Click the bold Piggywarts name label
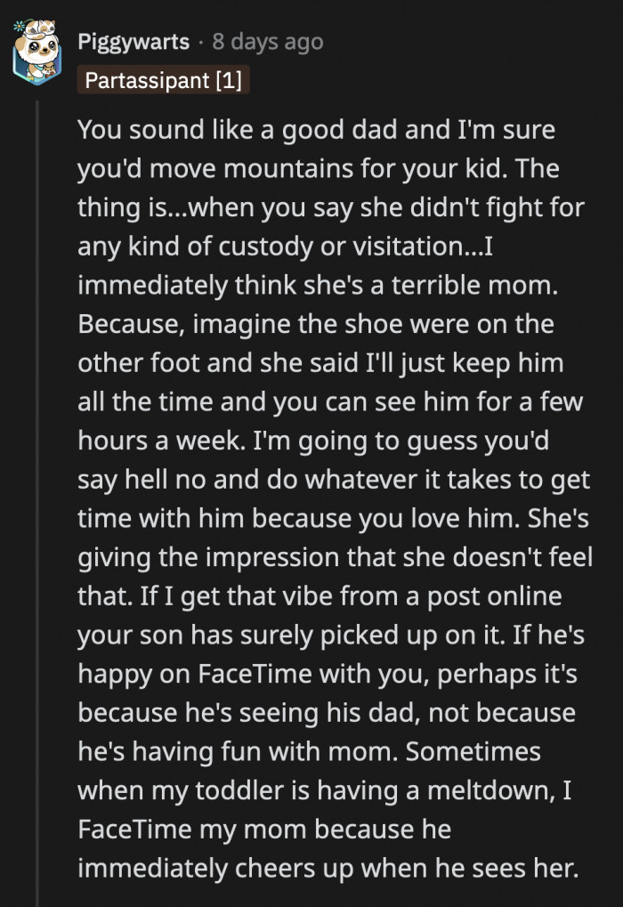Image resolution: width=623 pixels, height=907 pixels. click(133, 42)
